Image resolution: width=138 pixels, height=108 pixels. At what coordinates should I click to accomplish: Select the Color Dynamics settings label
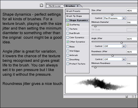[x=77, y=37]
